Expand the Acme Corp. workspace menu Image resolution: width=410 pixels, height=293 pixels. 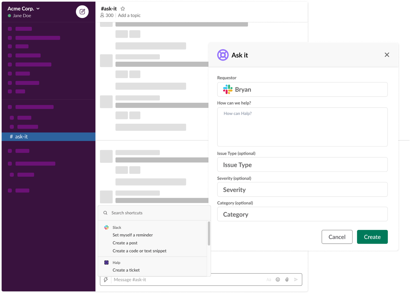coord(38,9)
